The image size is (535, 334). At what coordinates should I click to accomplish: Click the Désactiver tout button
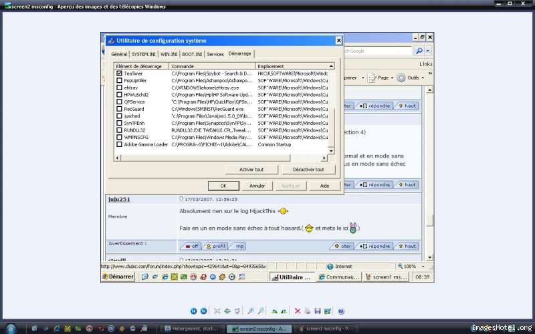pyautogui.click(x=308, y=170)
